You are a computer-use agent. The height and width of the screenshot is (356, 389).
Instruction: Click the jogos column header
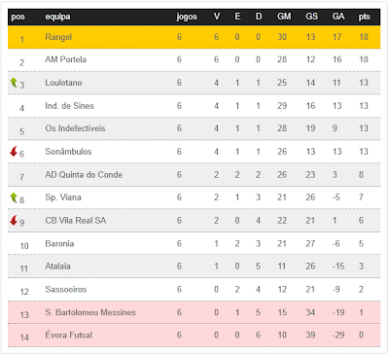pos(187,17)
